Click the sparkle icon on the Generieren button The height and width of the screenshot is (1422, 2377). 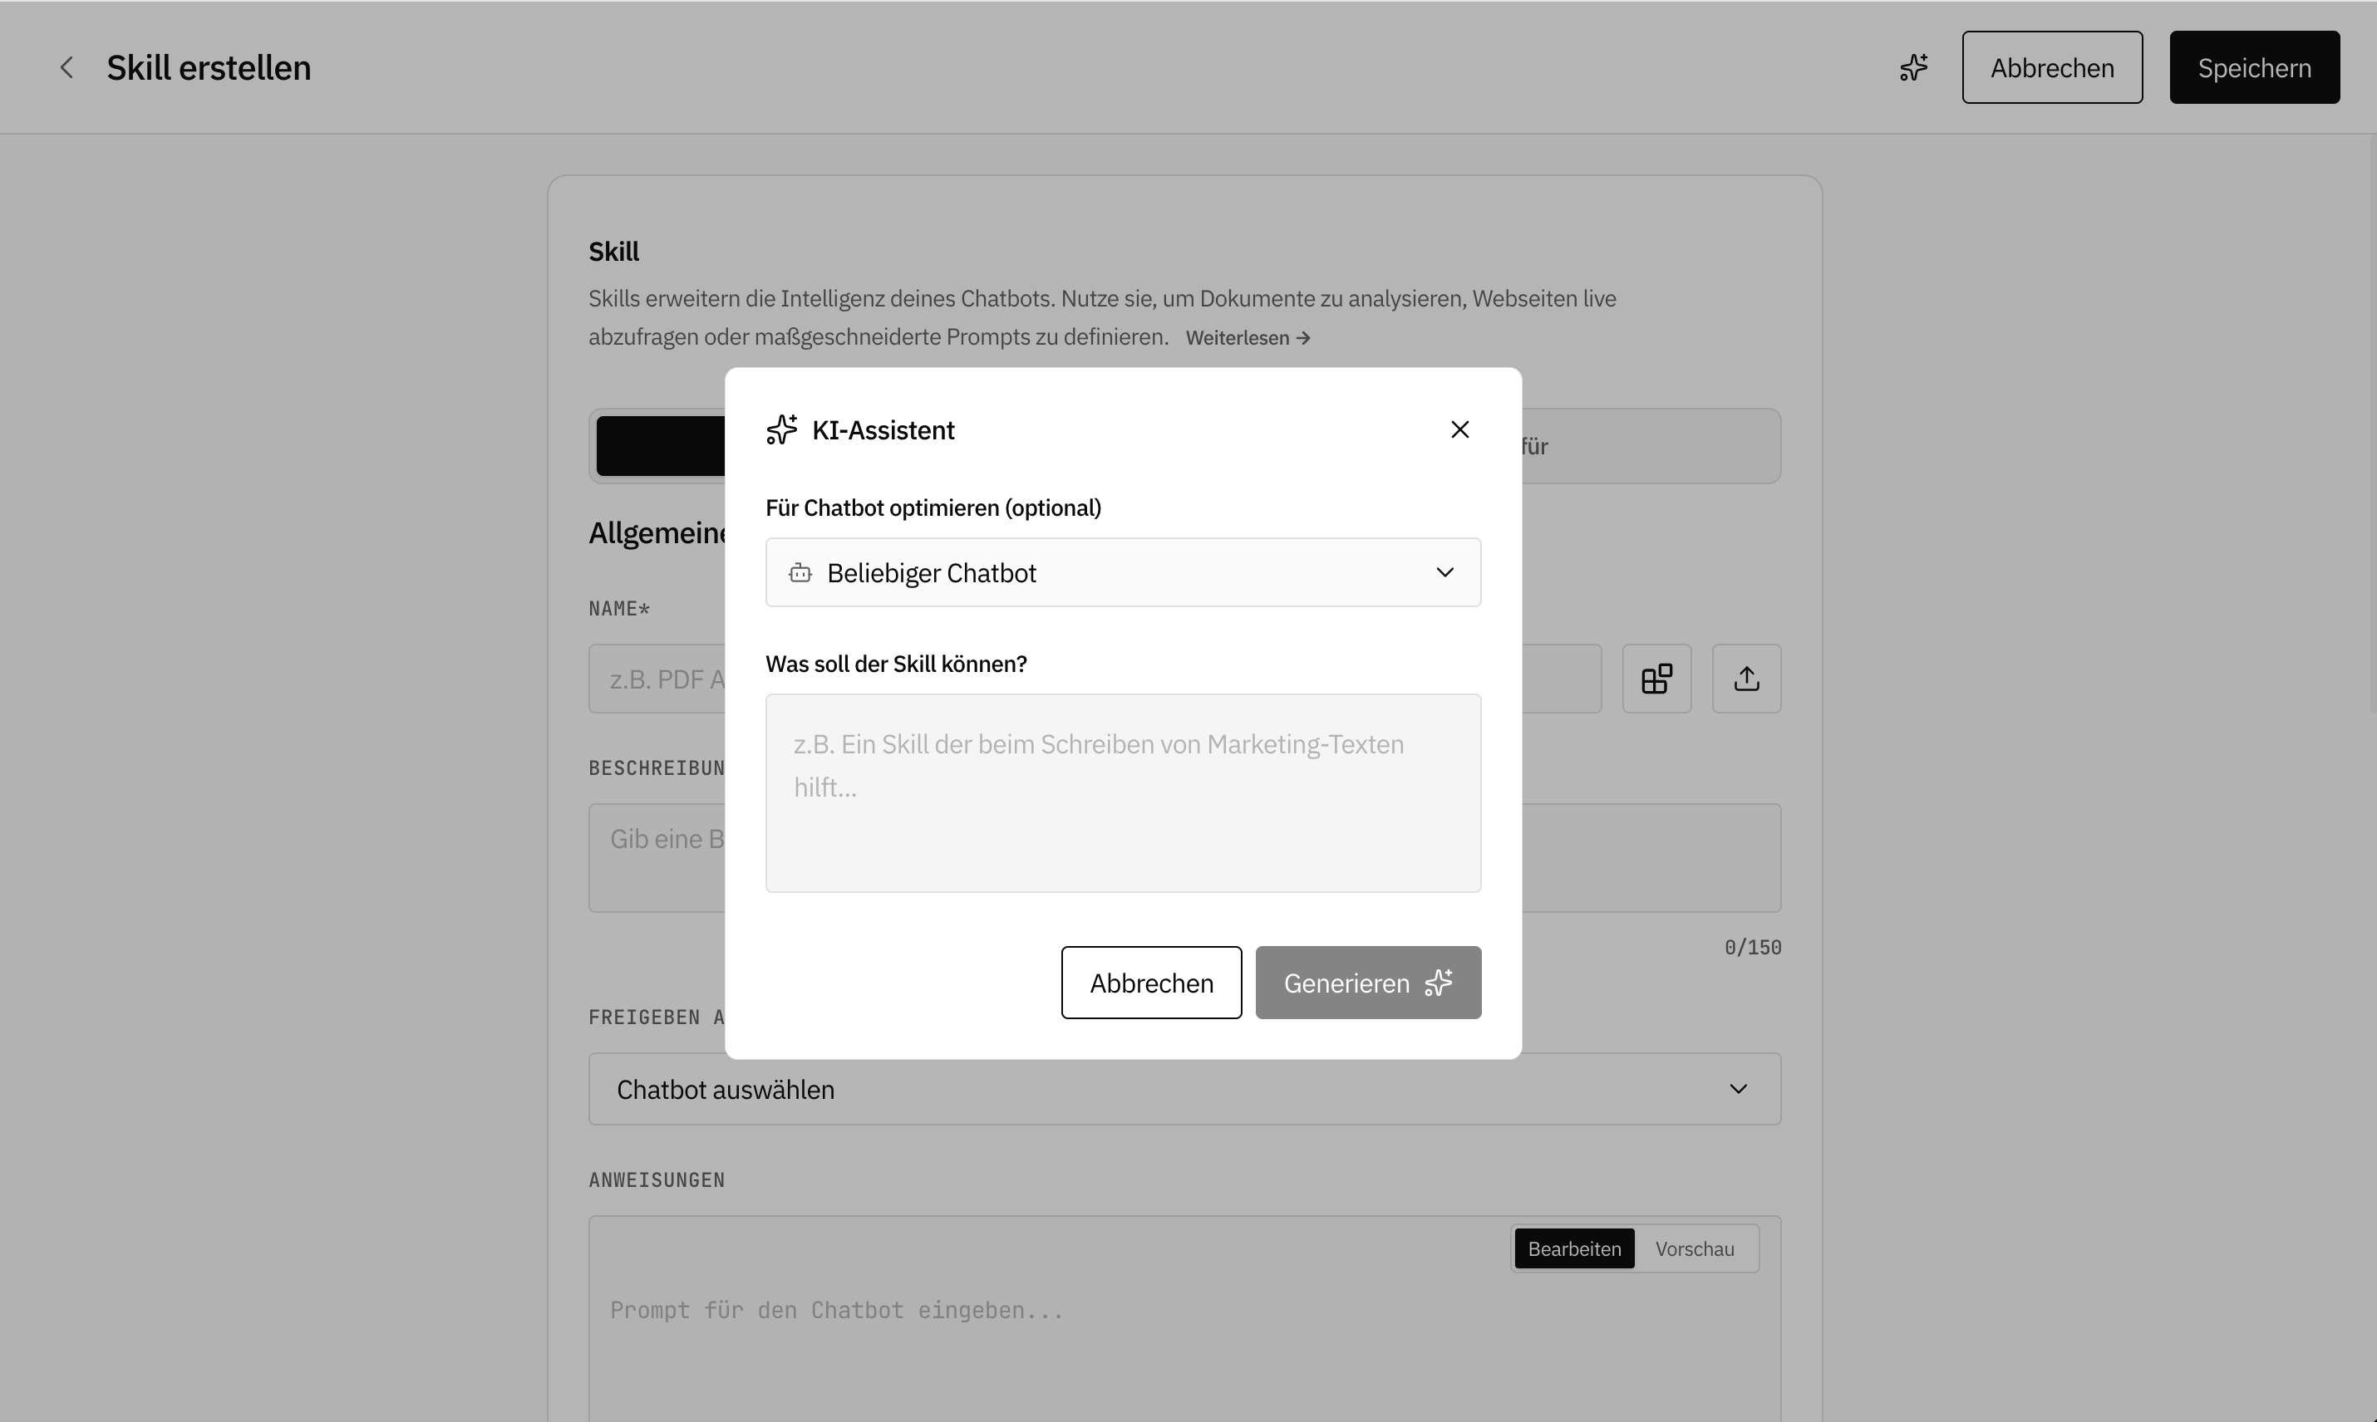point(1439,983)
